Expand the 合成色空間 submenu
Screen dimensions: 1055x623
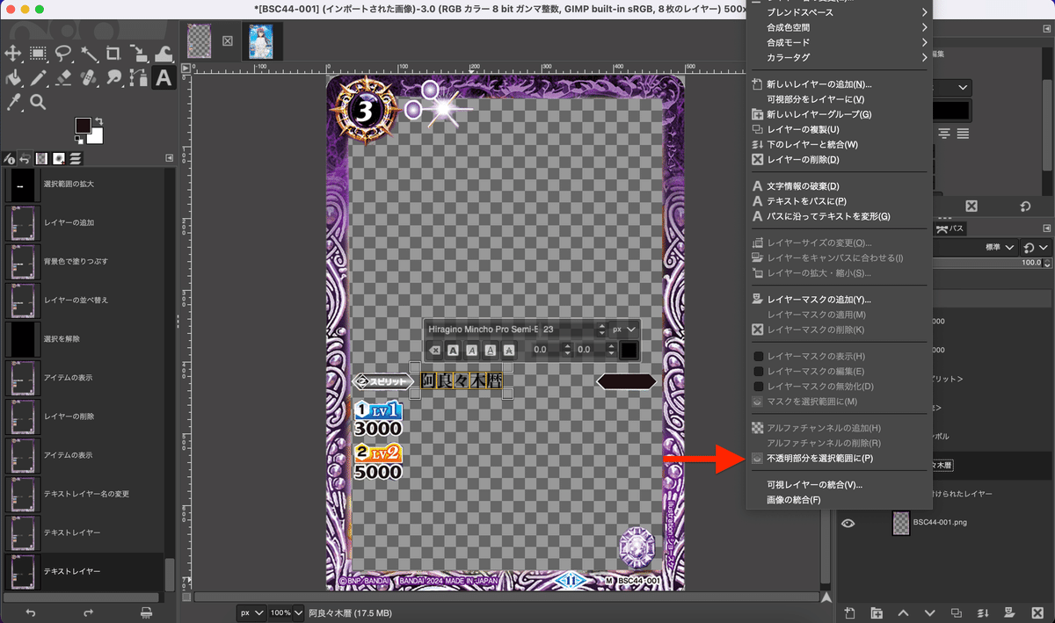coord(839,27)
